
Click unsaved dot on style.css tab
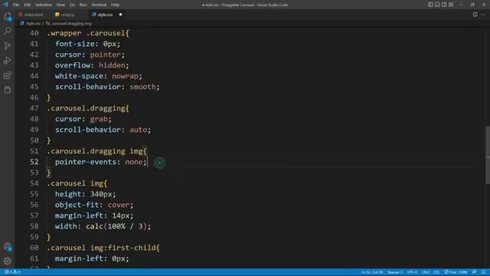tap(120, 15)
